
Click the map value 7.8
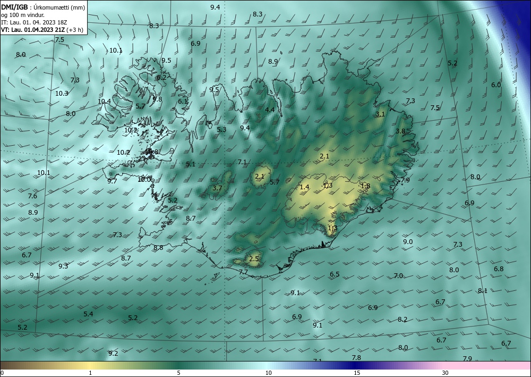tap(356, 358)
